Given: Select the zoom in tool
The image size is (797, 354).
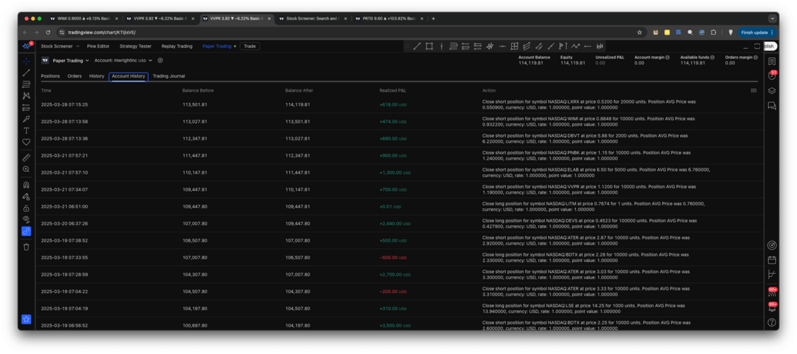Looking at the screenshot, I should [26, 169].
